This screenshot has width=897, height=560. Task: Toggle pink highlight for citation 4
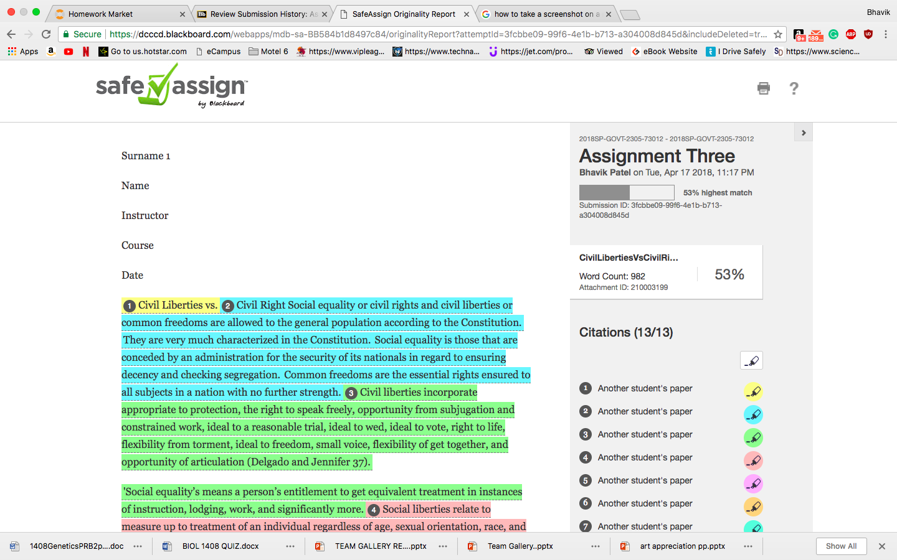(x=753, y=460)
